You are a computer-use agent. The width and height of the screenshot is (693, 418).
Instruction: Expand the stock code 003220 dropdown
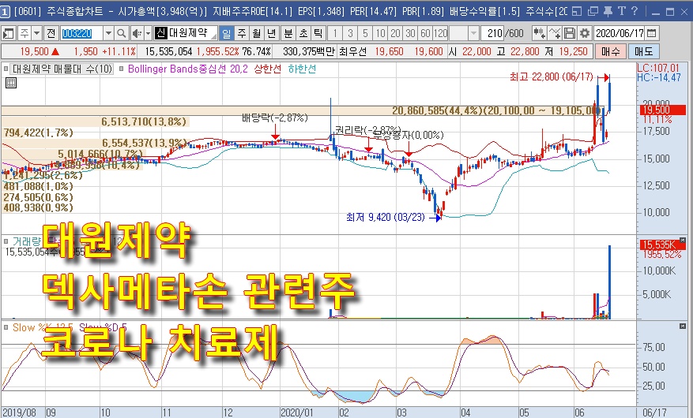click(x=108, y=33)
